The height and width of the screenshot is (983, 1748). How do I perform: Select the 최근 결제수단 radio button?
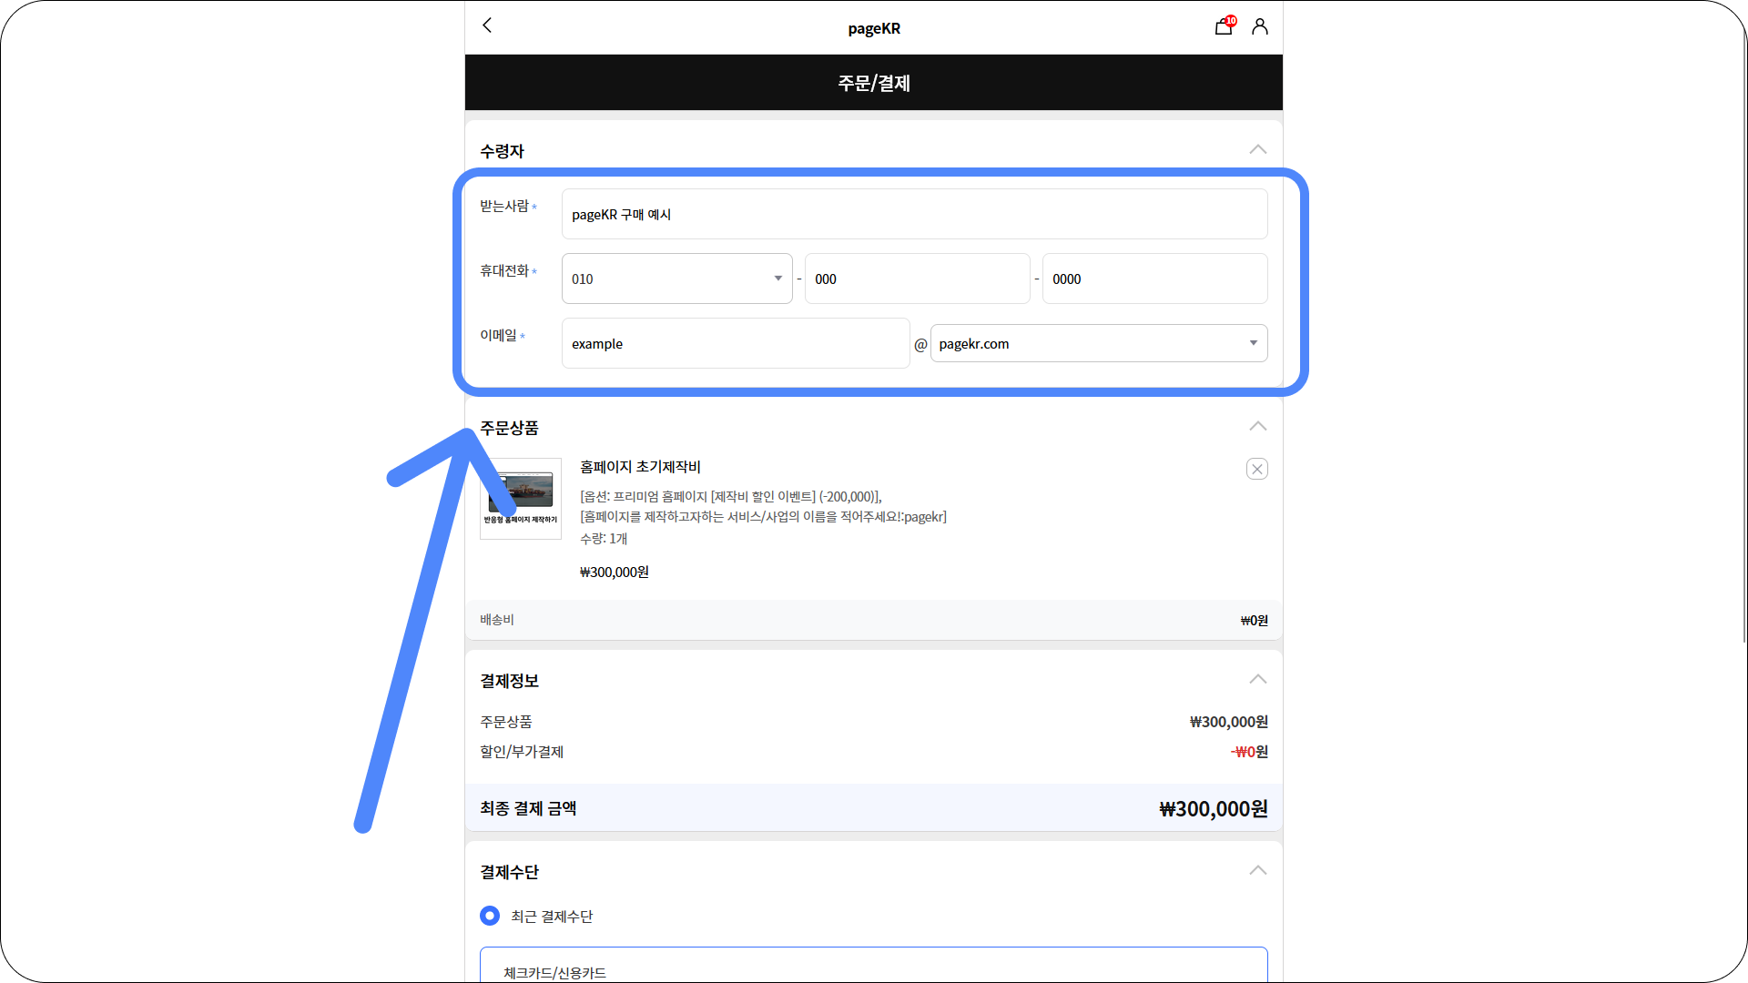[x=490, y=916]
